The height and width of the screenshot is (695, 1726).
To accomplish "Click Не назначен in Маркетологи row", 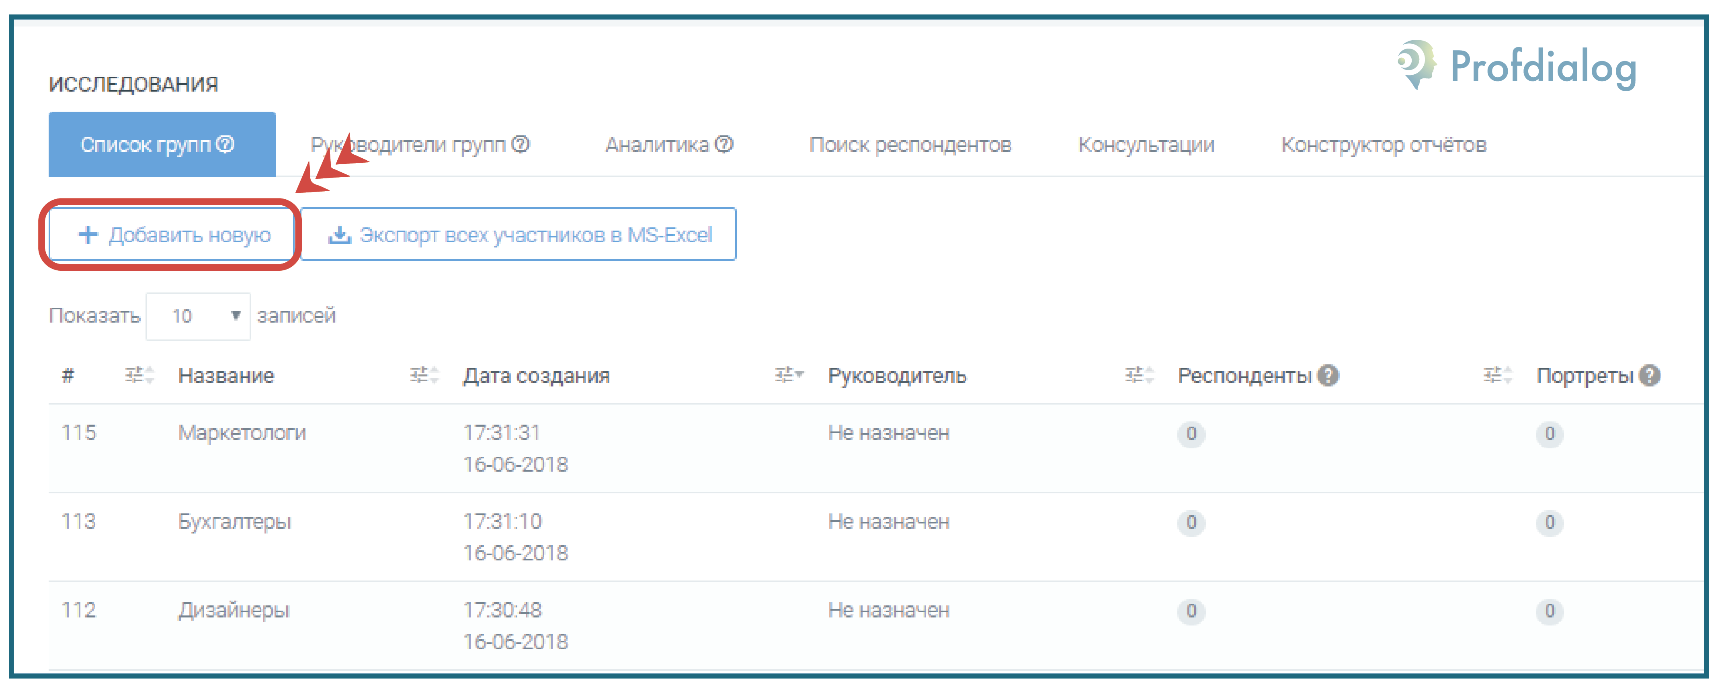I will point(888,433).
